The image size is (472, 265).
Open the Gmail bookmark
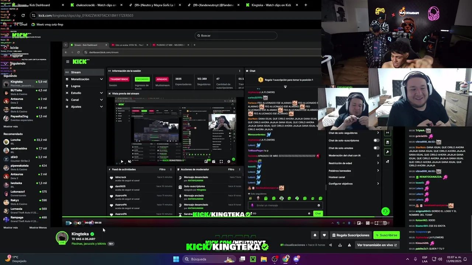click(x=20, y=25)
